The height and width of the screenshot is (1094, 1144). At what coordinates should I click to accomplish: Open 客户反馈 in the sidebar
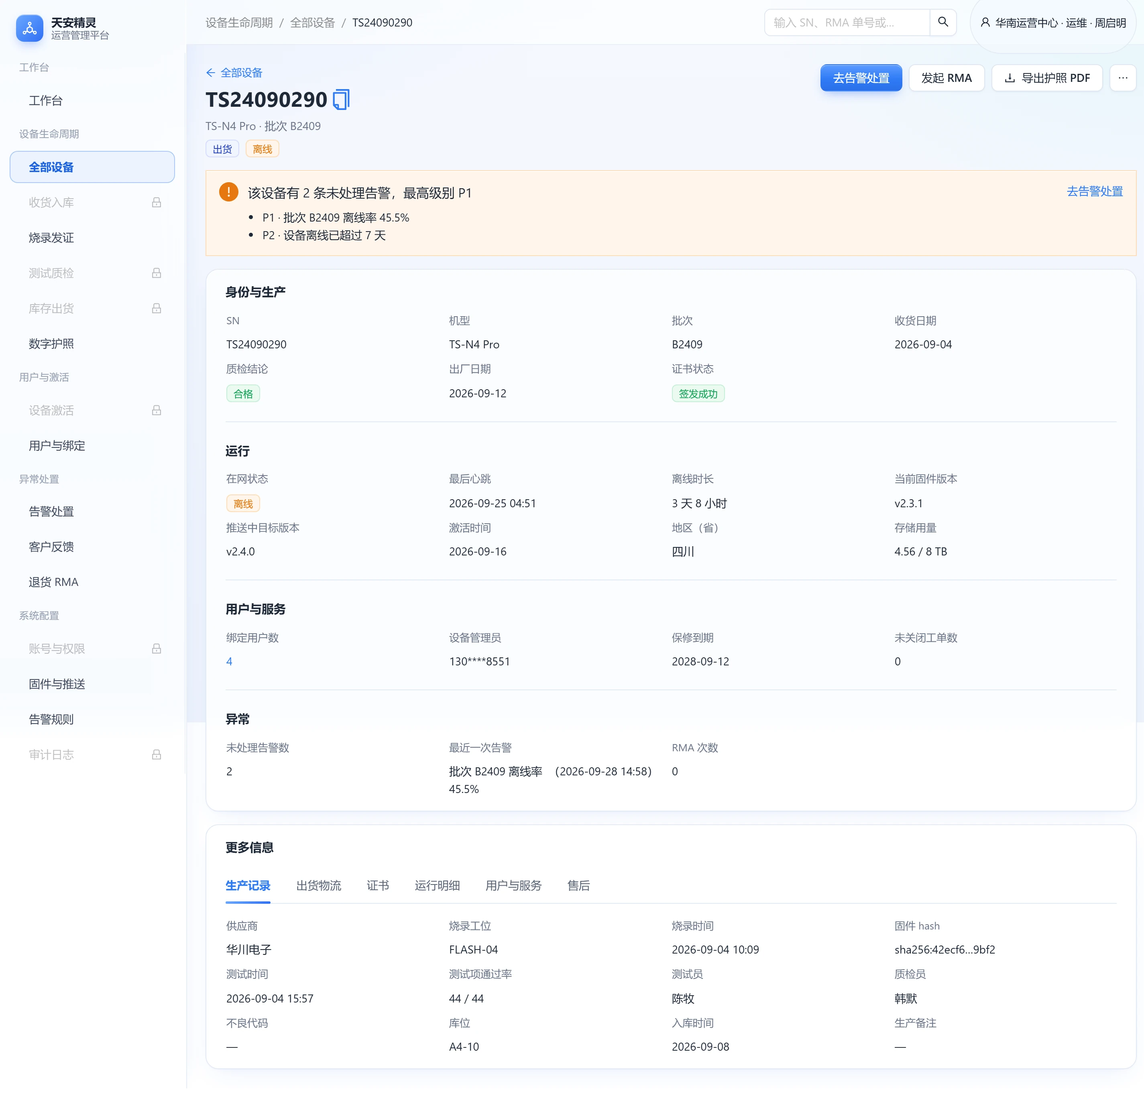click(92, 547)
